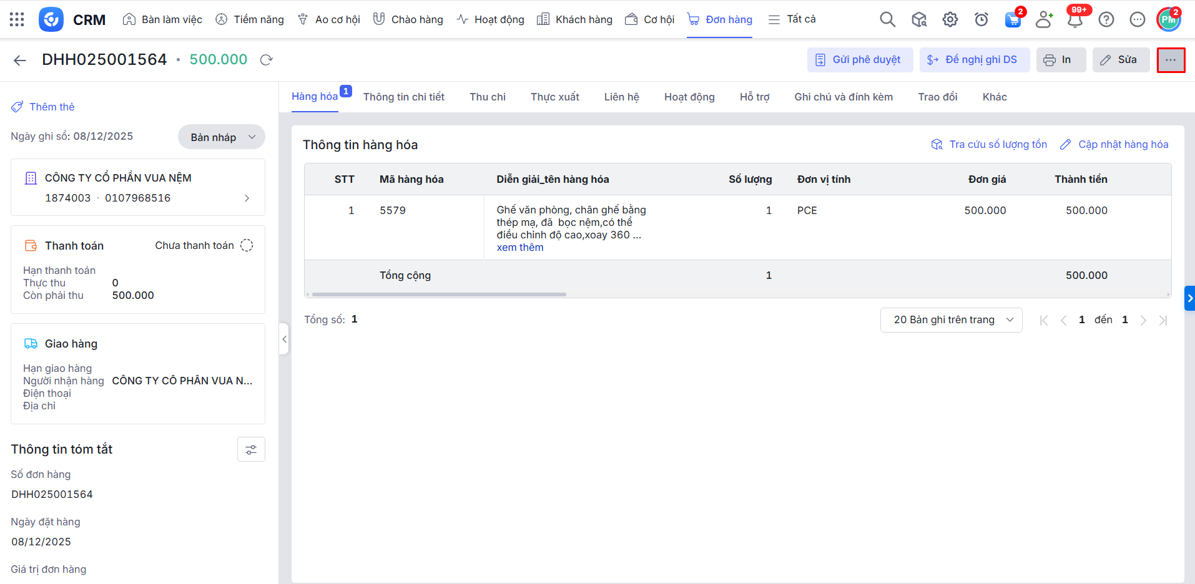Collapse the left sidebar panel

point(284,339)
